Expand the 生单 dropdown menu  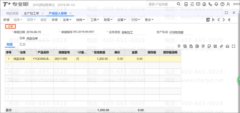click(x=67, y=20)
